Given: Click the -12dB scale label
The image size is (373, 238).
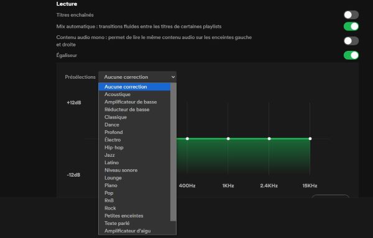Looking at the screenshot, I should click(73, 175).
